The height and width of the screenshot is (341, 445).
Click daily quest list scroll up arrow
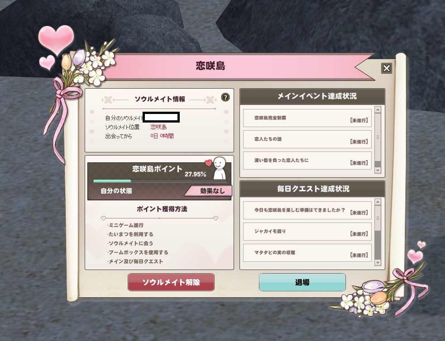pyautogui.click(x=378, y=202)
